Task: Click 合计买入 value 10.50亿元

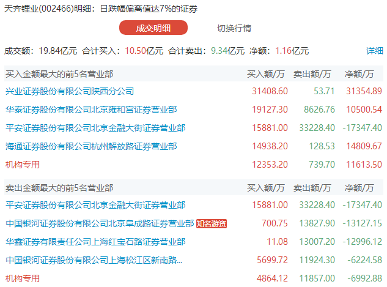Action: pos(144,51)
